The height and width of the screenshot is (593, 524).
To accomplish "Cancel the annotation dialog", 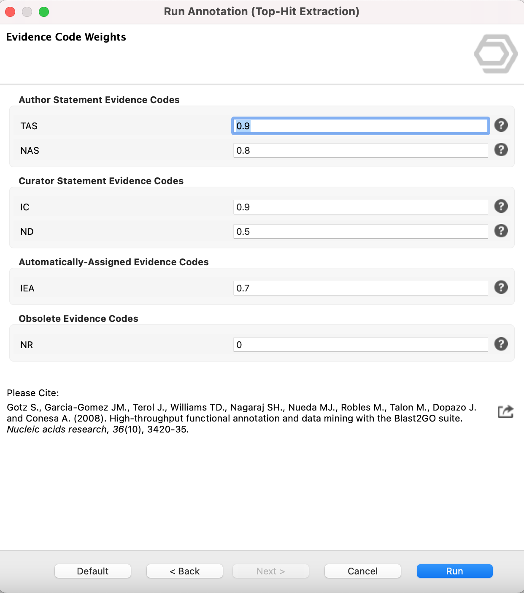I will (x=362, y=571).
